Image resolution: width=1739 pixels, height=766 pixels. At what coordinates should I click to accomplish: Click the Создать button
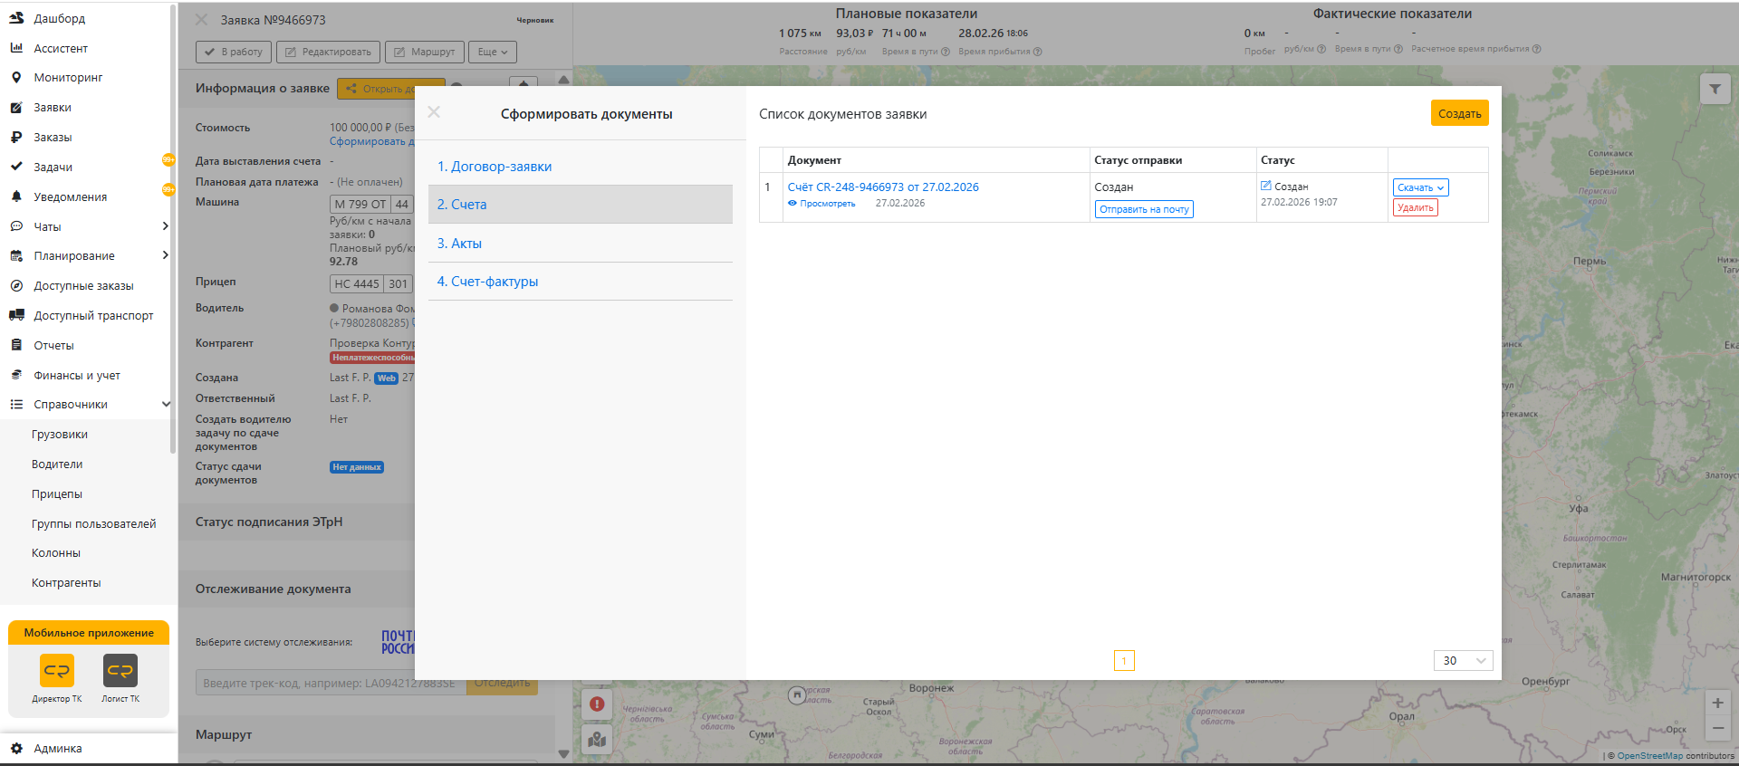(x=1459, y=113)
